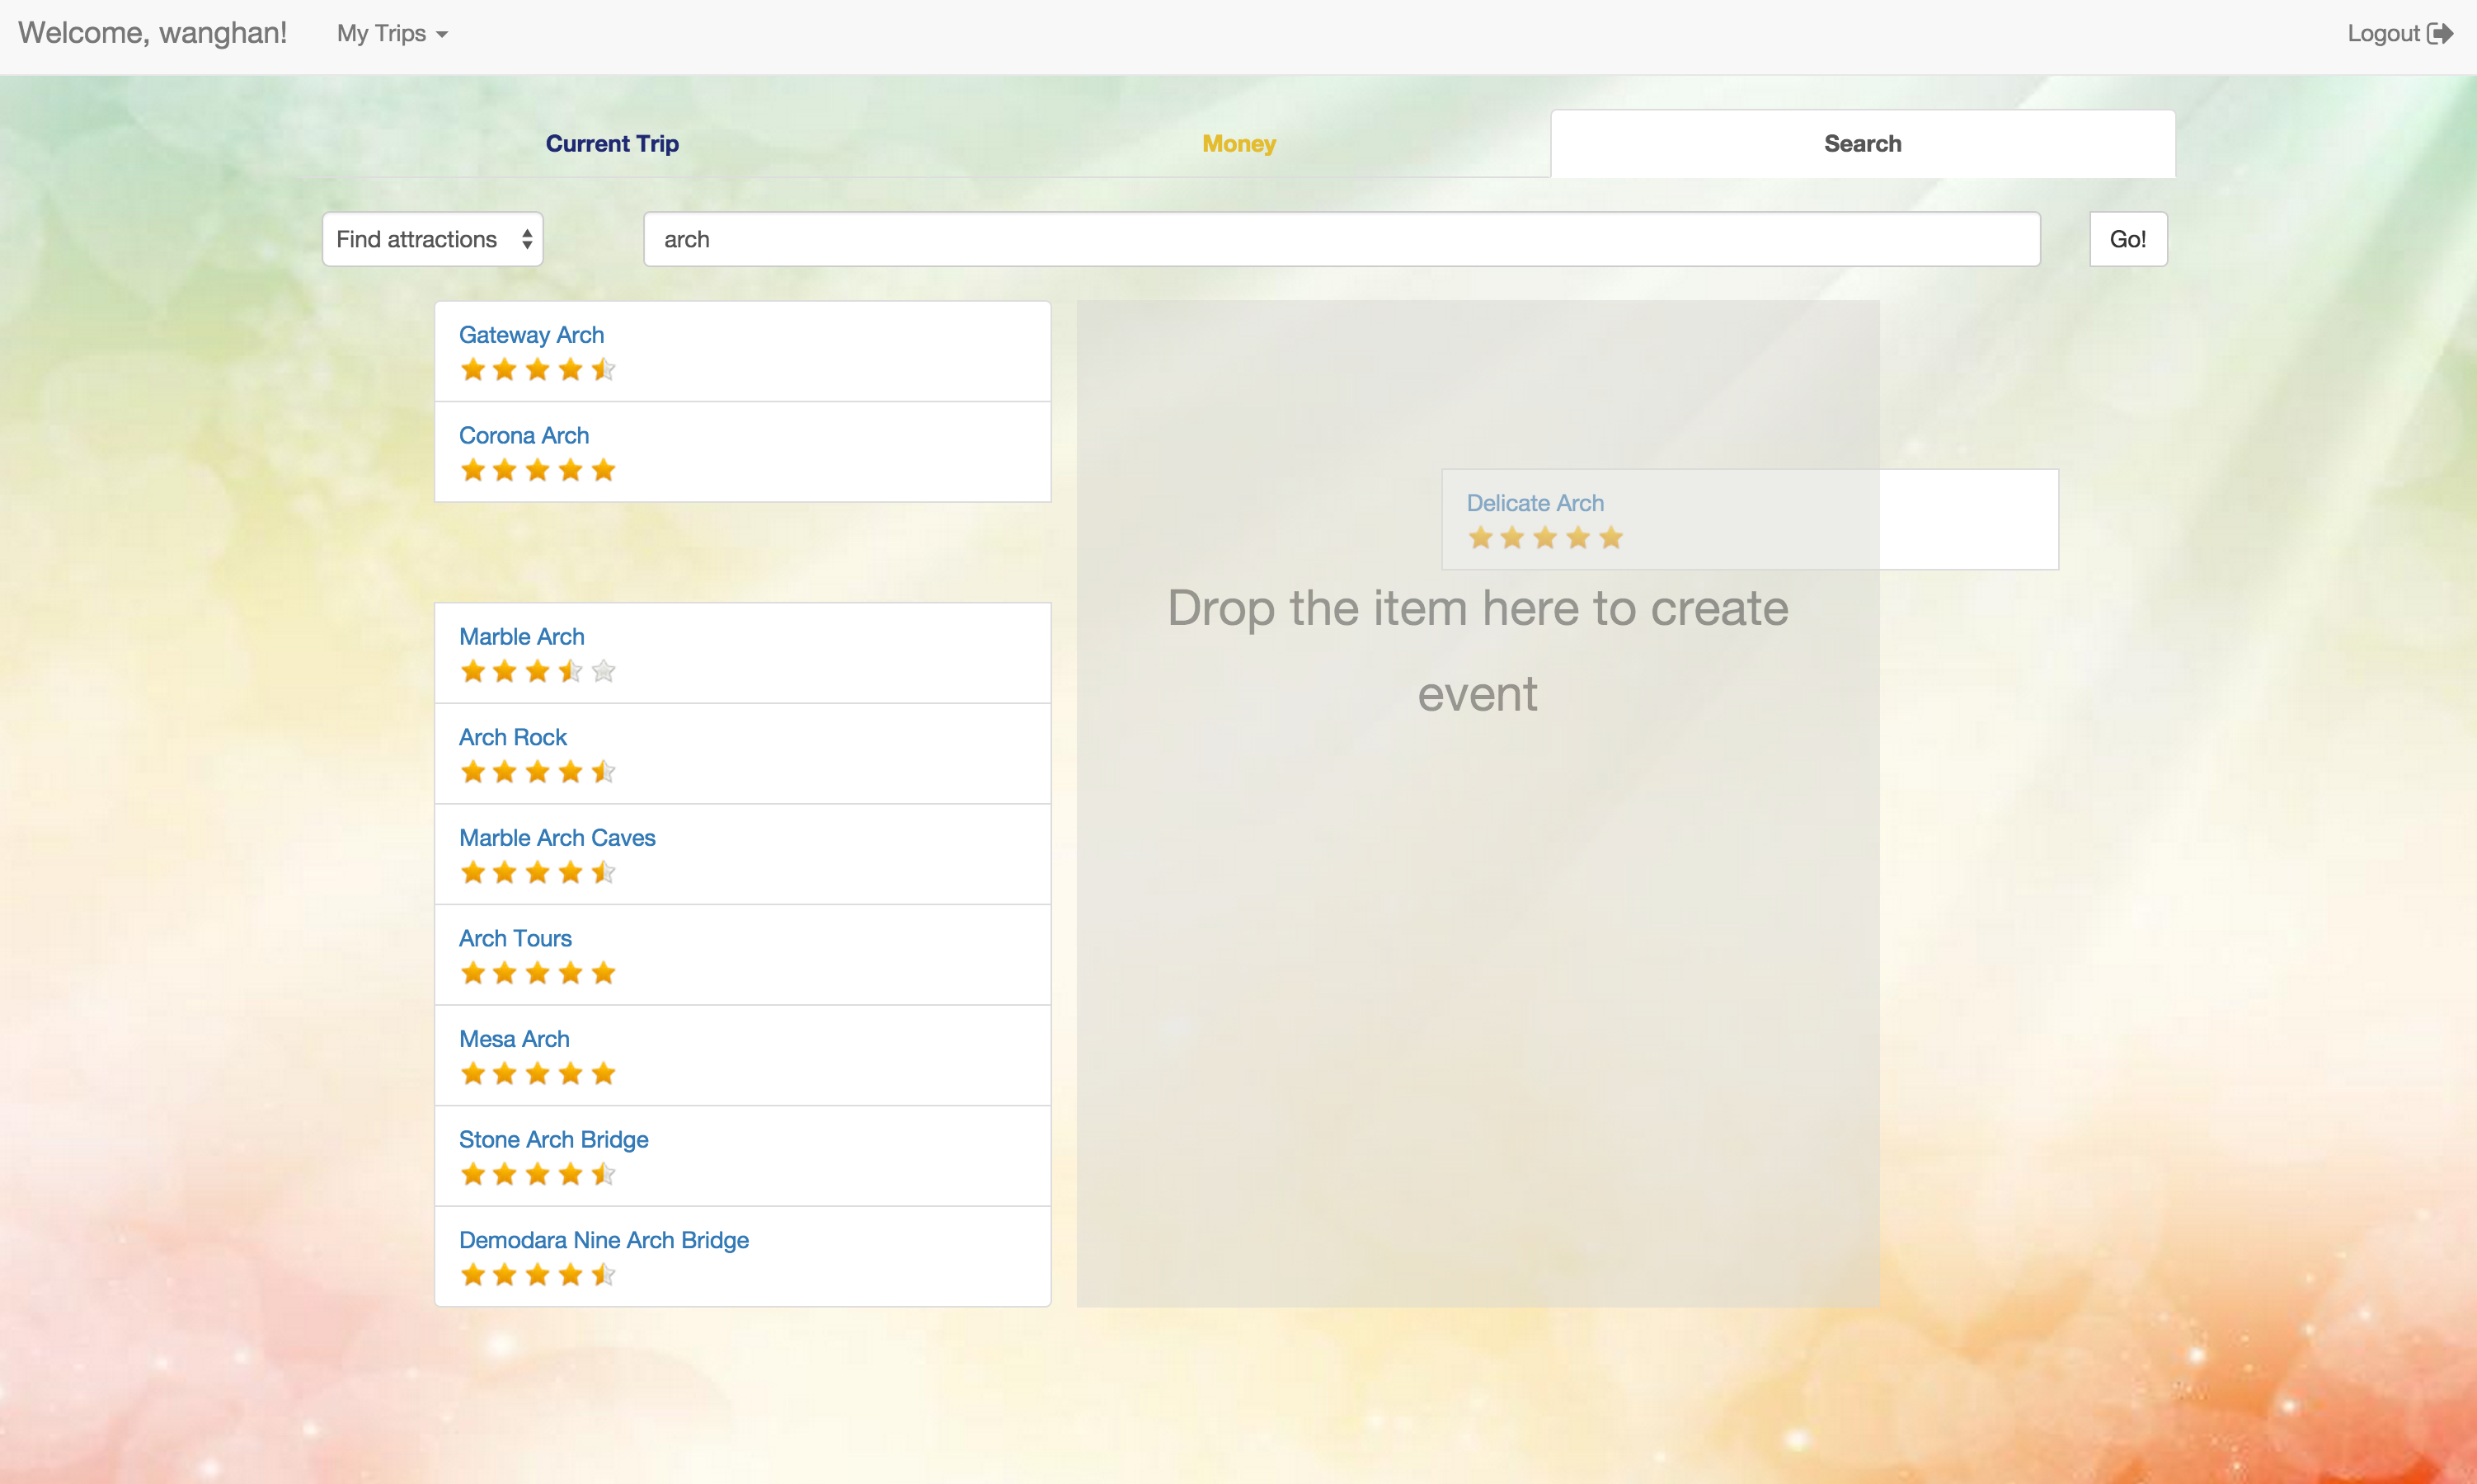The height and width of the screenshot is (1484, 2477).
Task: Click the Marble Arch Caves link
Action: [x=557, y=838]
